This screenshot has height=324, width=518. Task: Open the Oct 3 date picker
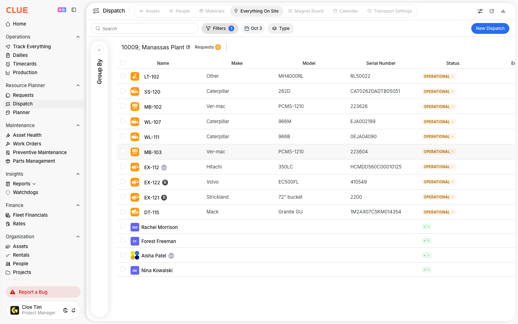[253, 28]
